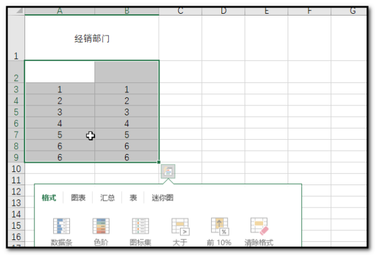Screen dimensions: 375x255
Task: Switch to the 图表 tab
Action: coord(78,198)
